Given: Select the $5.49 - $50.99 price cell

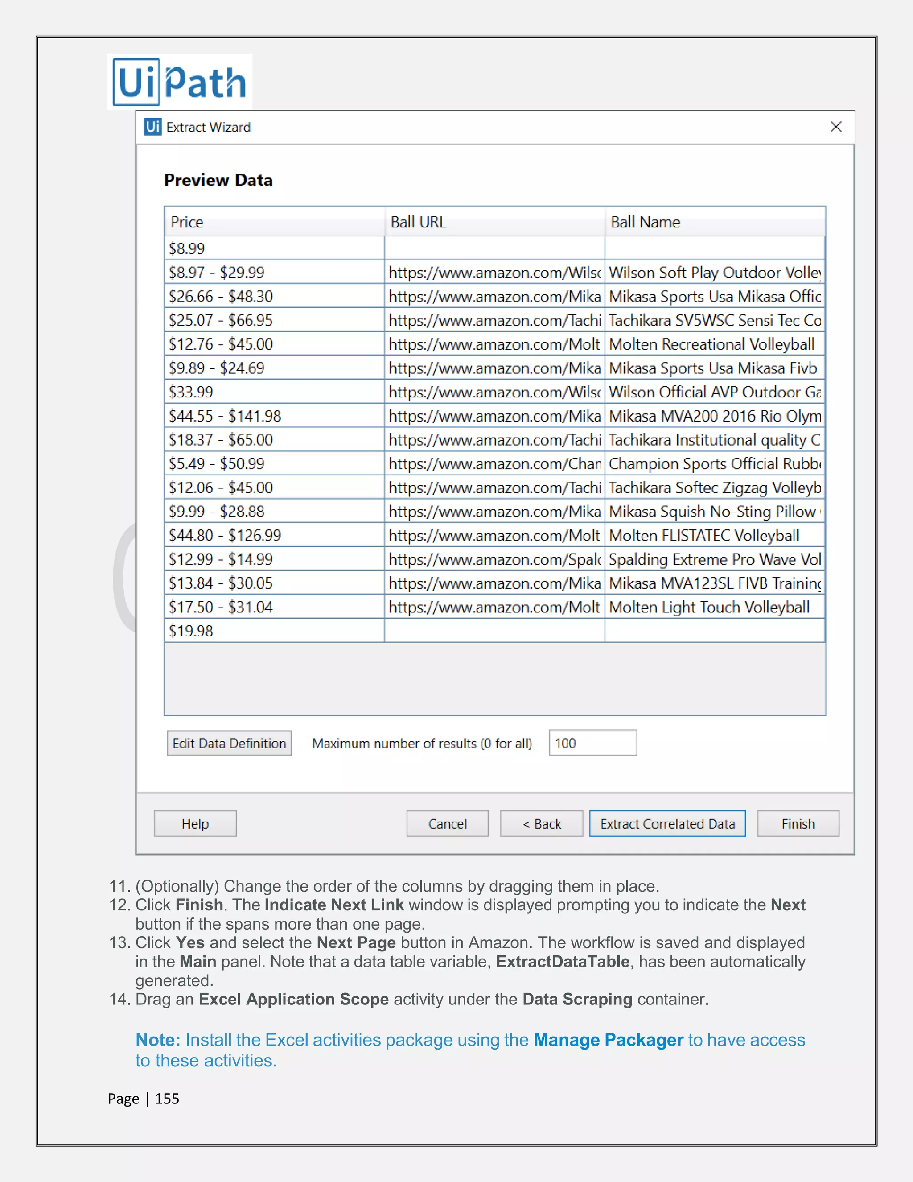Looking at the screenshot, I should coord(275,463).
